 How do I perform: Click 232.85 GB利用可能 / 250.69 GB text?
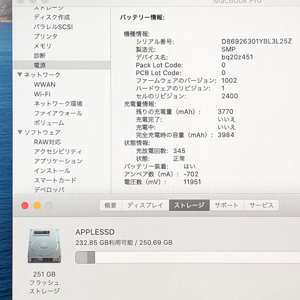[124, 243]
